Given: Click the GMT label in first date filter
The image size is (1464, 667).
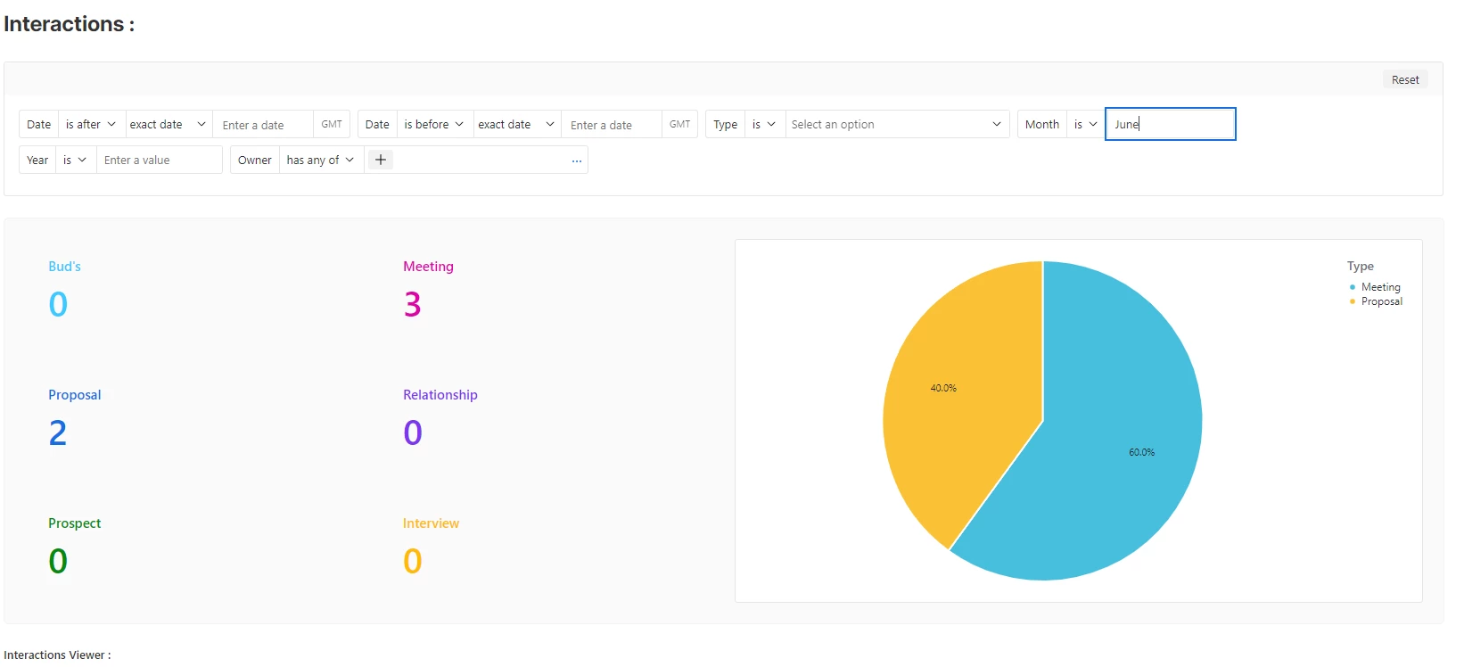Looking at the screenshot, I should (x=332, y=124).
